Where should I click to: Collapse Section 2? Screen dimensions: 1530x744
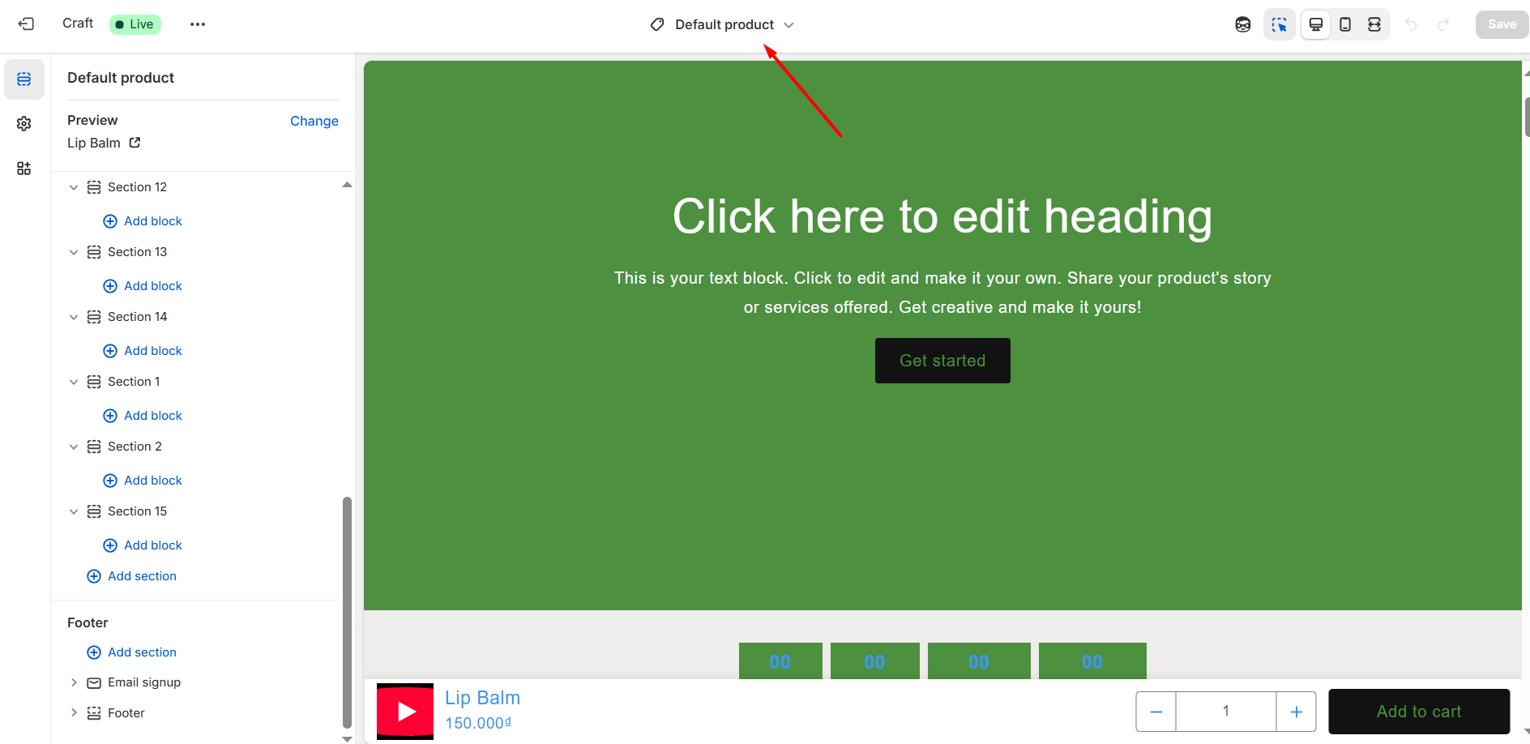[74, 447]
